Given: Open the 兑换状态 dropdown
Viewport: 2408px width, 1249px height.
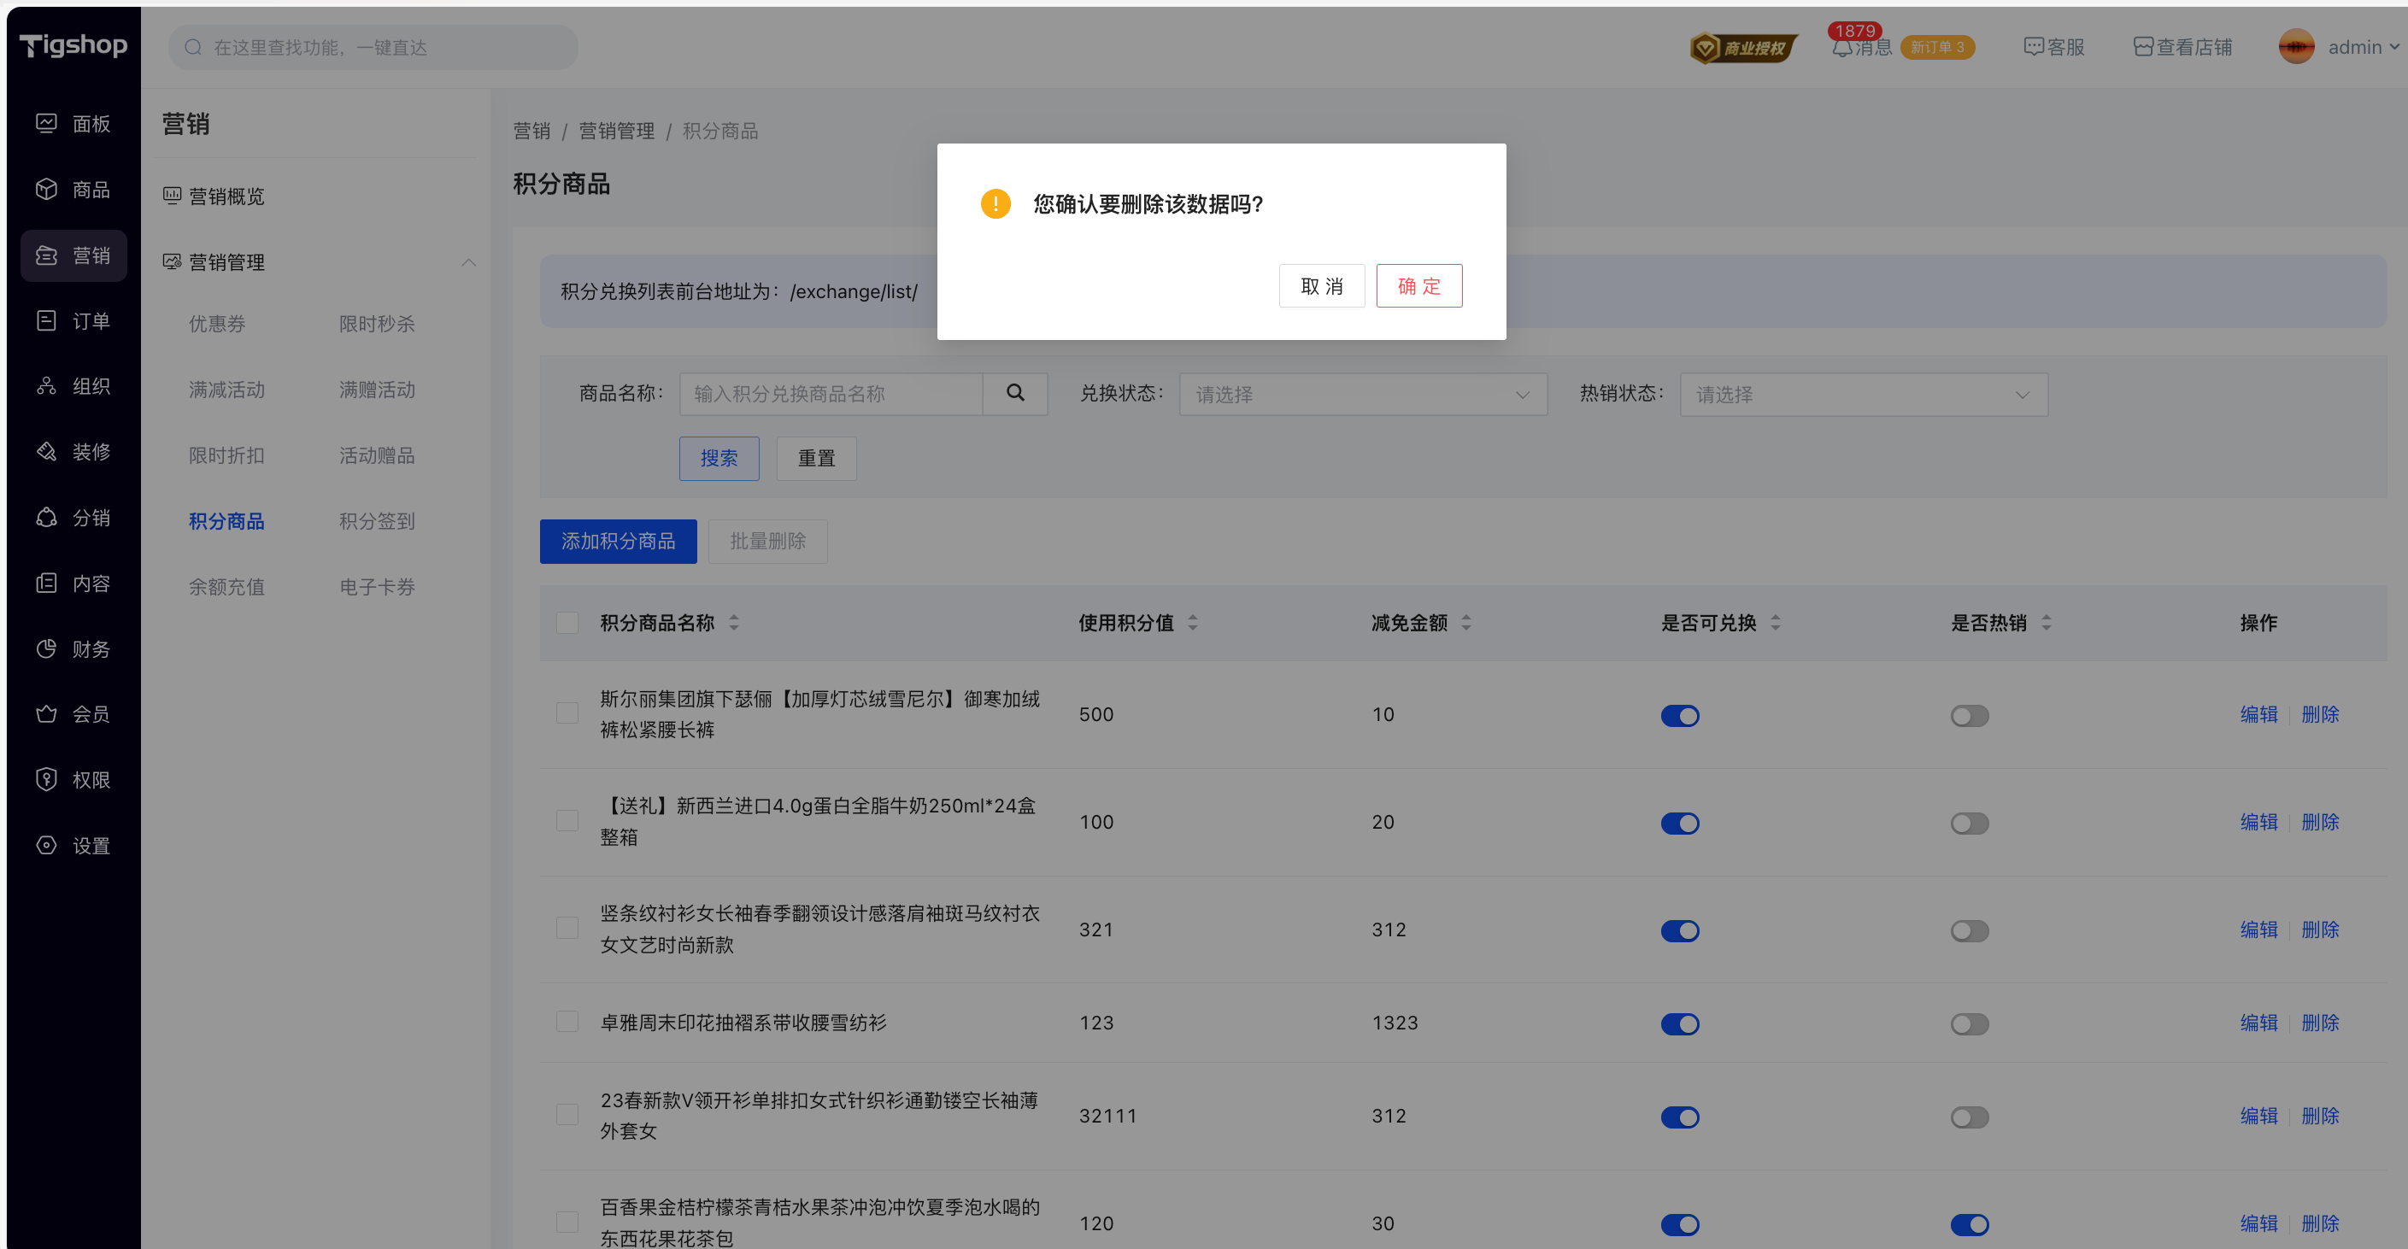Looking at the screenshot, I should 1362,395.
